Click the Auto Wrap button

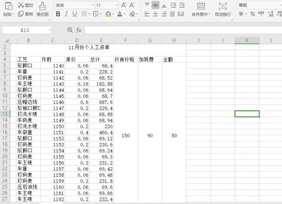pyautogui.click(x=223, y=9)
